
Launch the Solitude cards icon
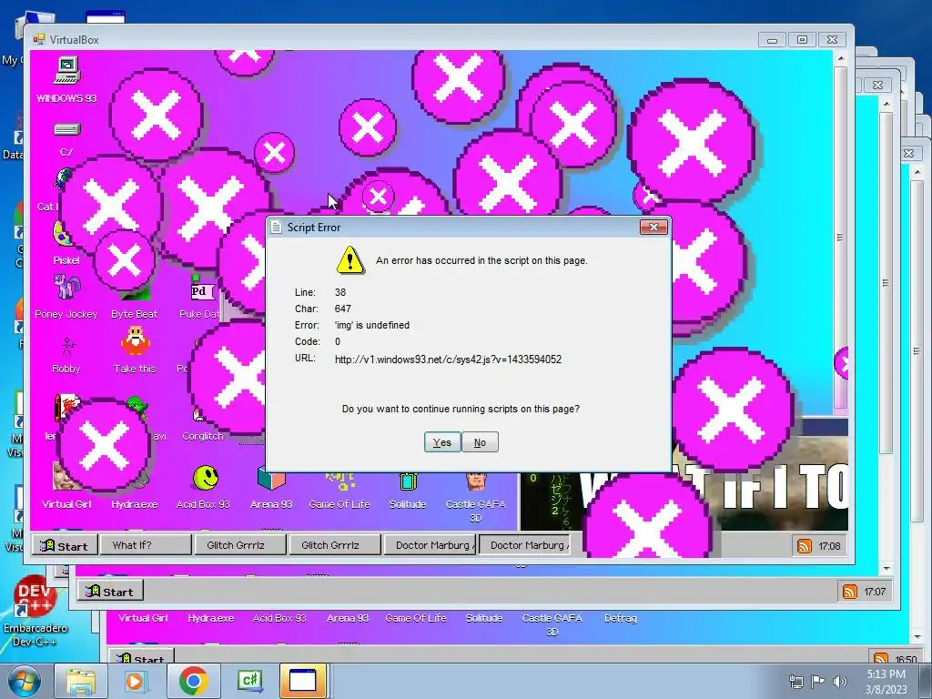(408, 481)
